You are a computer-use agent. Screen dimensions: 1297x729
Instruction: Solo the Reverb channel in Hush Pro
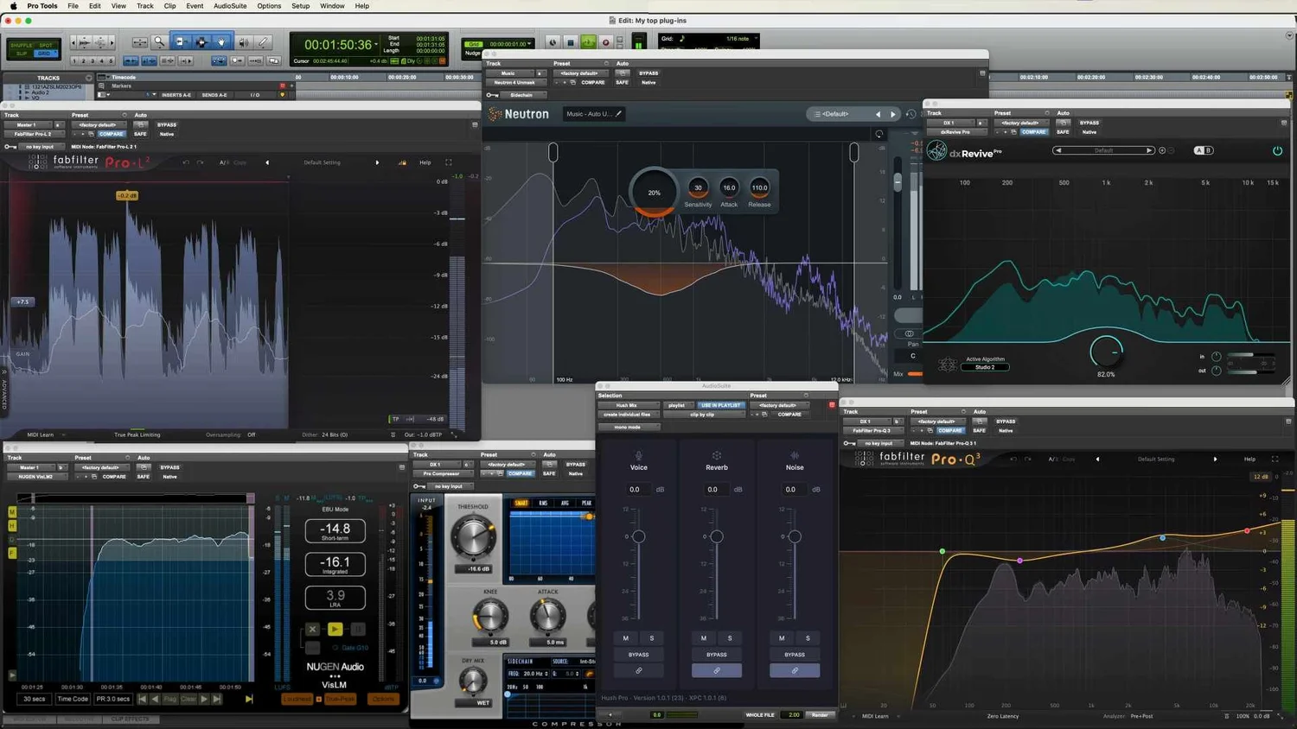pyautogui.click(x=730, y=638)
